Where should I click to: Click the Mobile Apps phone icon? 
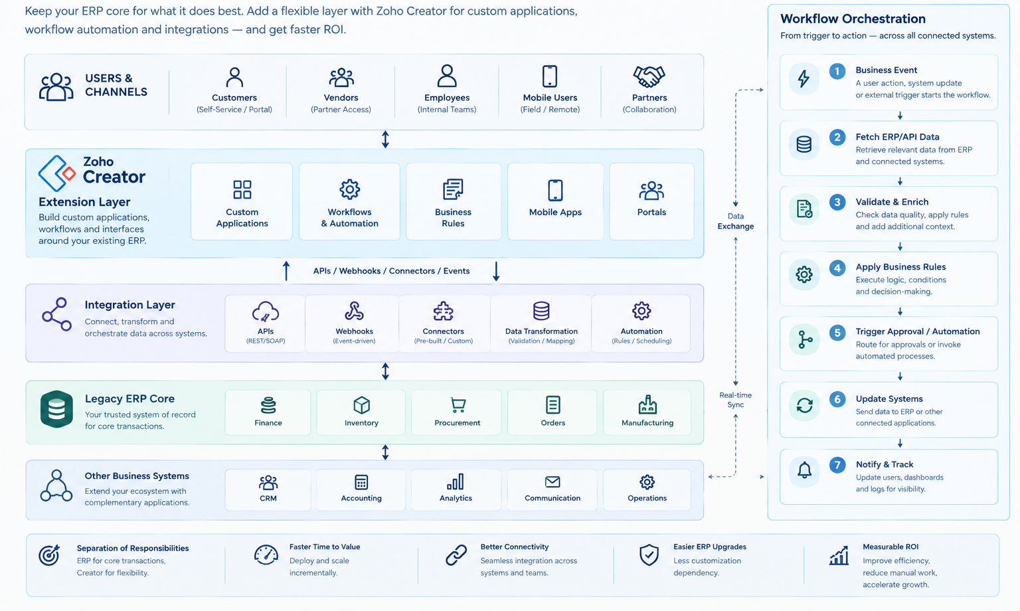click(x=555, y=190)
